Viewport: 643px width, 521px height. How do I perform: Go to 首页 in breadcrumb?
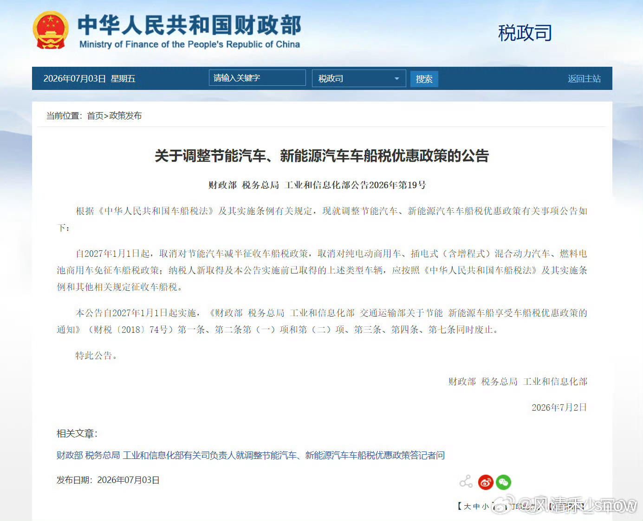[95, 115]
